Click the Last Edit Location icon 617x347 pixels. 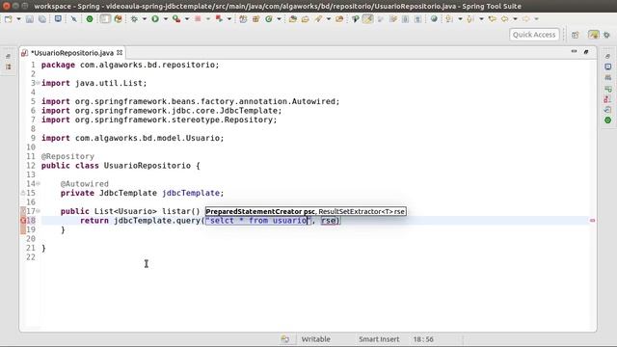click(x=493, y=19)
